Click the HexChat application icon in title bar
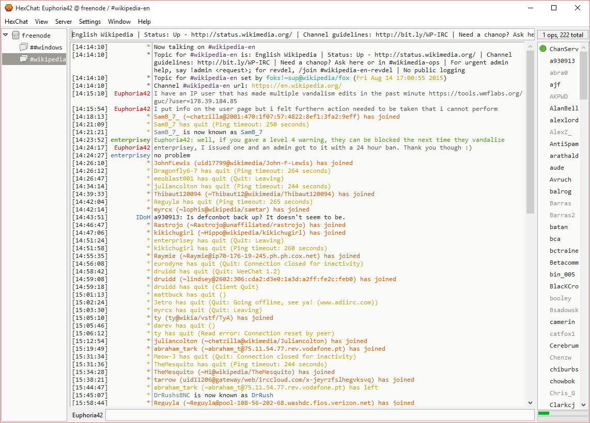 coord(9,8)
